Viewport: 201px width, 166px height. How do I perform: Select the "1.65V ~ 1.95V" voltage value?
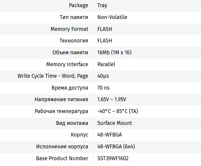click(112, 100)
